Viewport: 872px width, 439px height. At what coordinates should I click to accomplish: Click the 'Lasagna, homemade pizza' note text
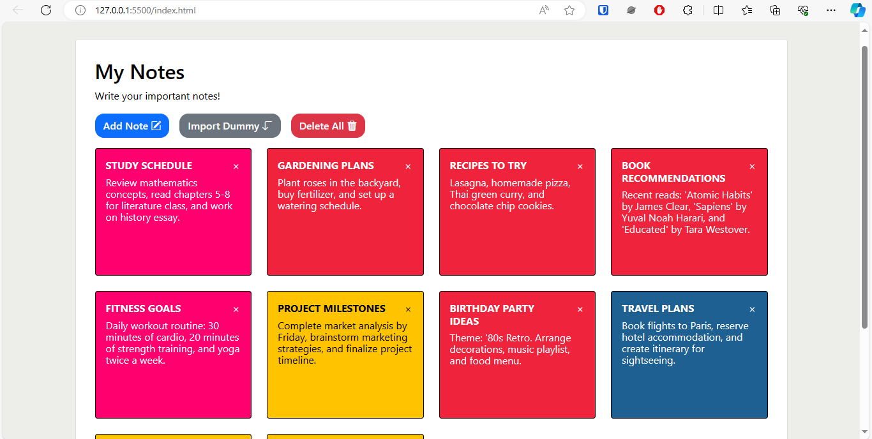pos(510,194)
